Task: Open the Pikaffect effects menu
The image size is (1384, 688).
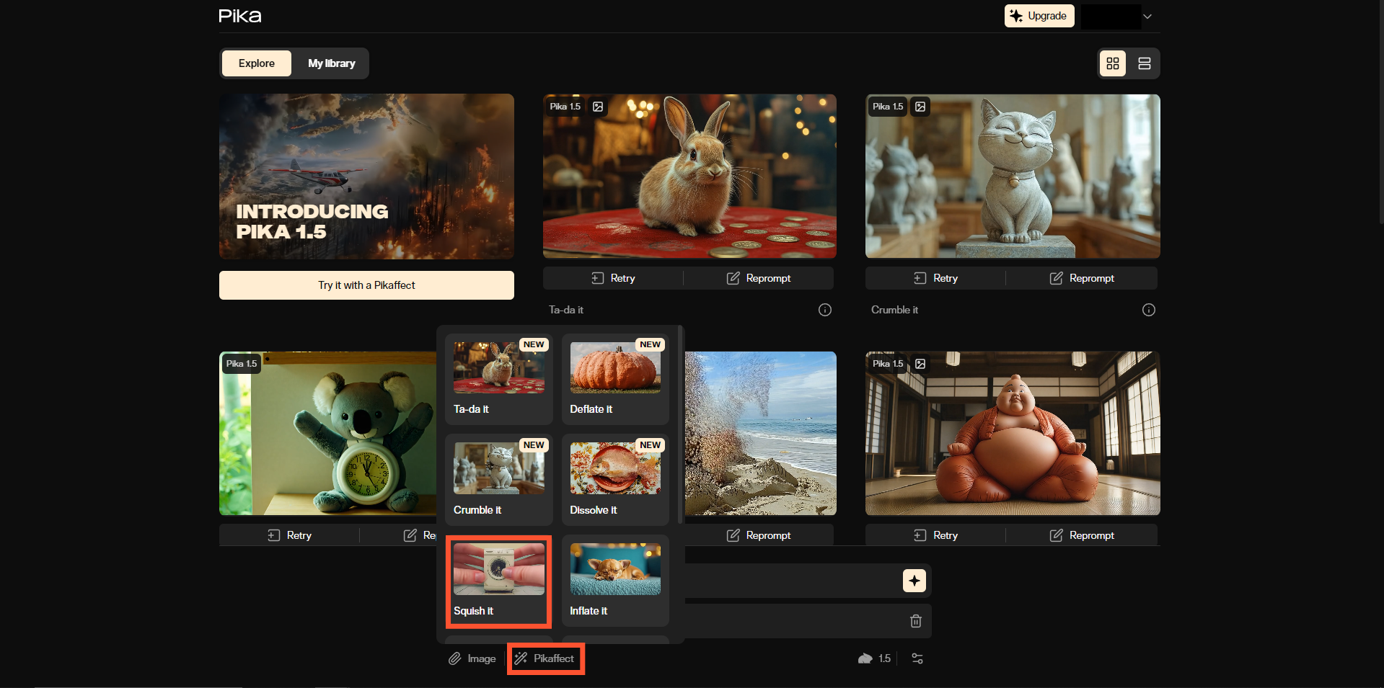Action: pyautogui.click(x=545, y=658)
